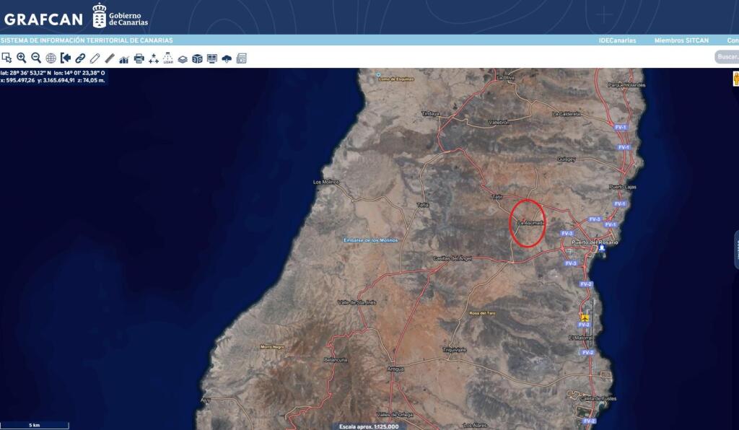This screenshot has width=739, height=430.
Task: Open the map layers stack icon
Action: pos(183,58)
